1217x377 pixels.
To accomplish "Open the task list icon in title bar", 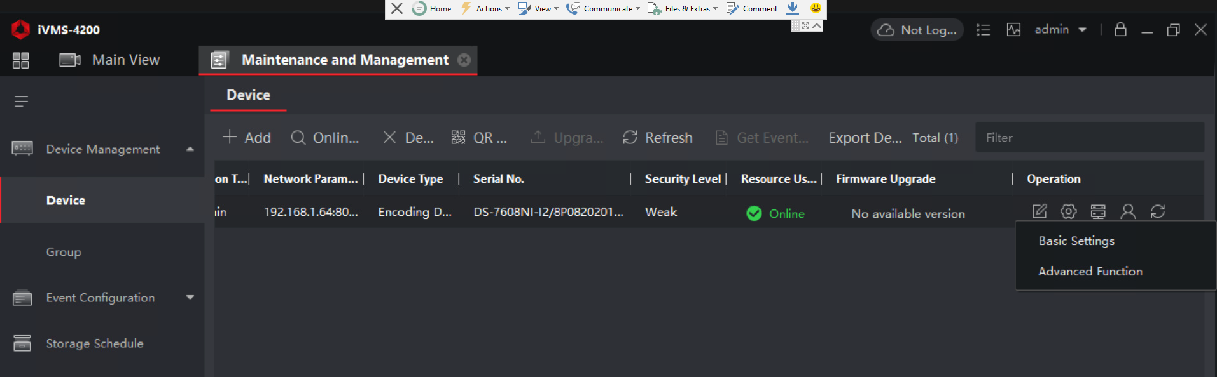I will (983, 30).
